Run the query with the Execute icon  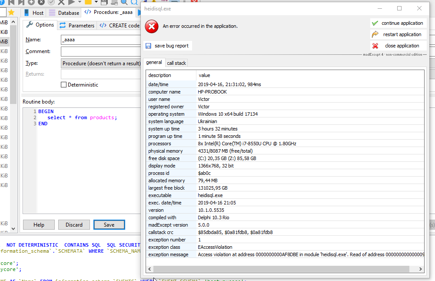tap(72, 3)
